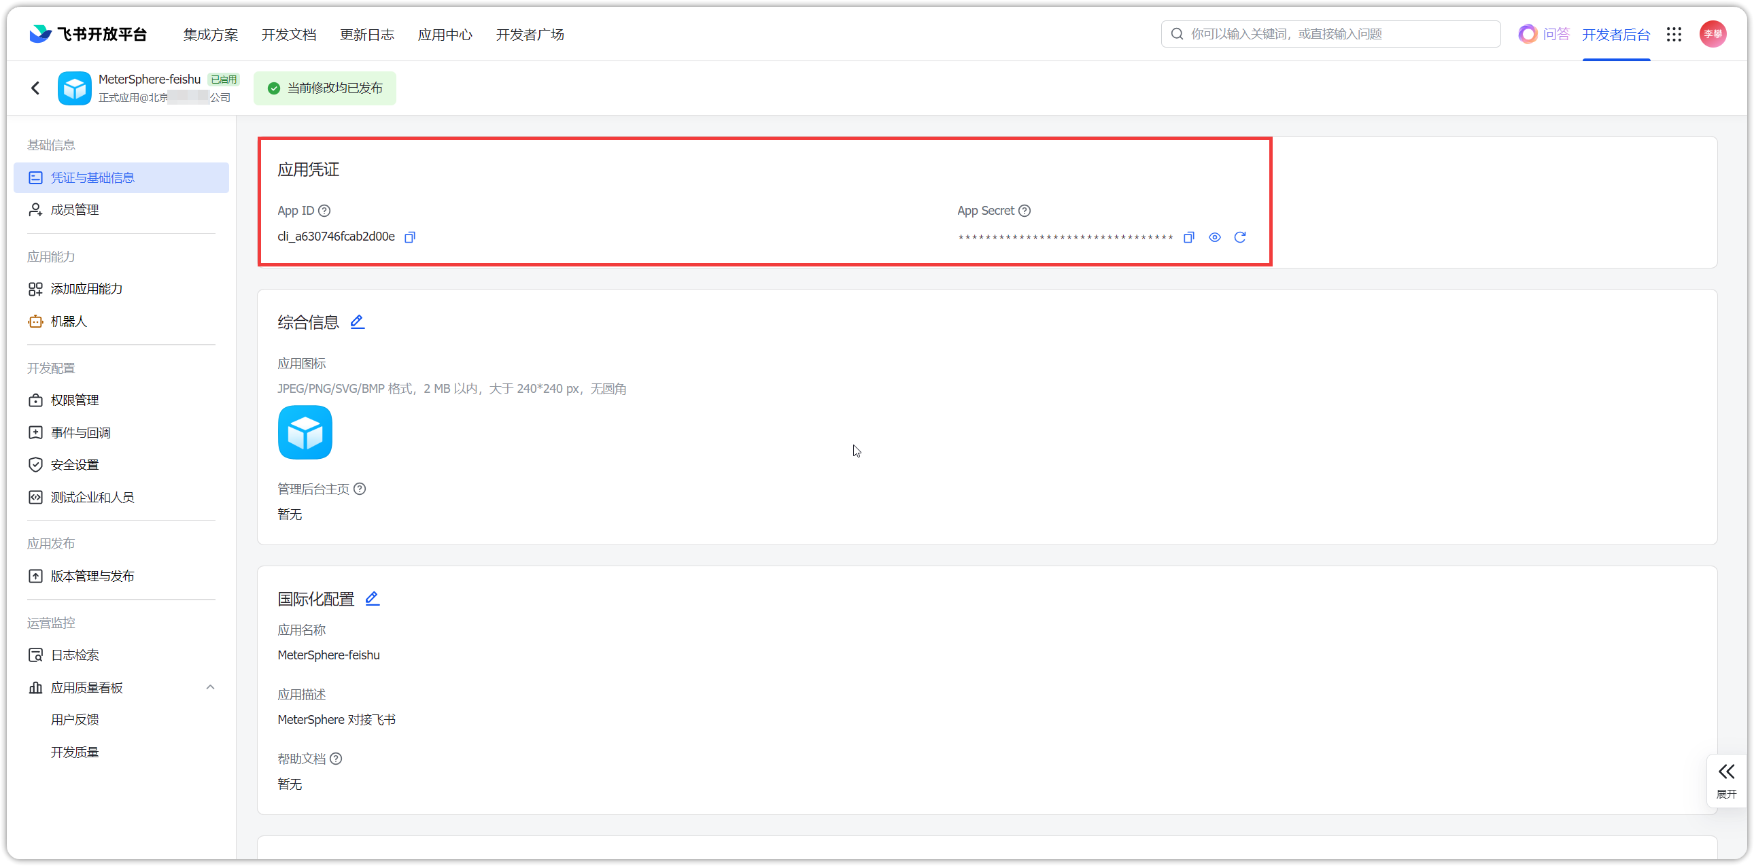Viewport: 1754px width, 866px height.
Task: Open the apps grid menu
Action: [1674, 34]
